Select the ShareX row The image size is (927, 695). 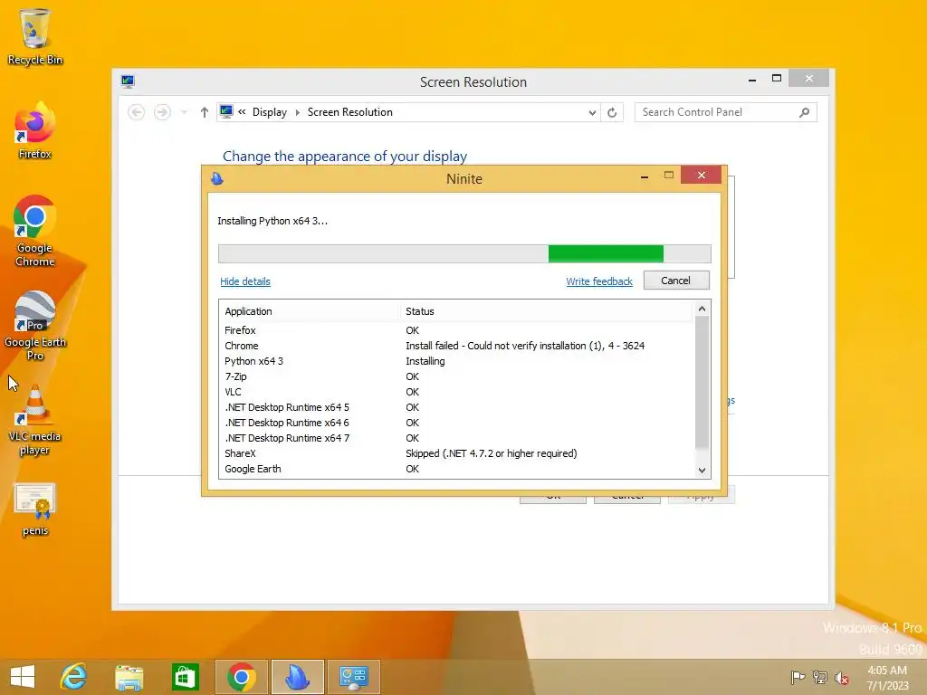456,453
